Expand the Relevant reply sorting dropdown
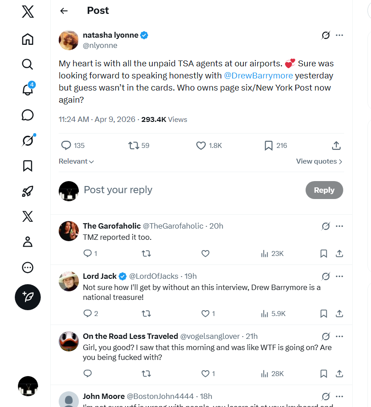The image size is (371, 407). (76, 161)
